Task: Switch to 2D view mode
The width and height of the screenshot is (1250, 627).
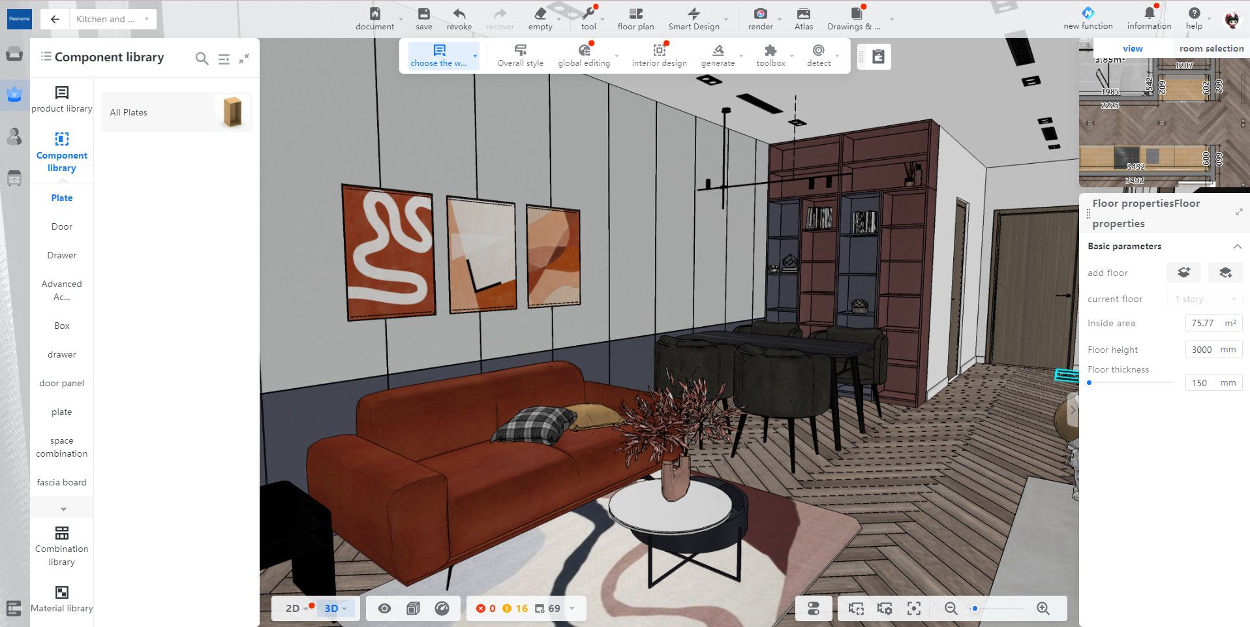Action: (292, 609)
